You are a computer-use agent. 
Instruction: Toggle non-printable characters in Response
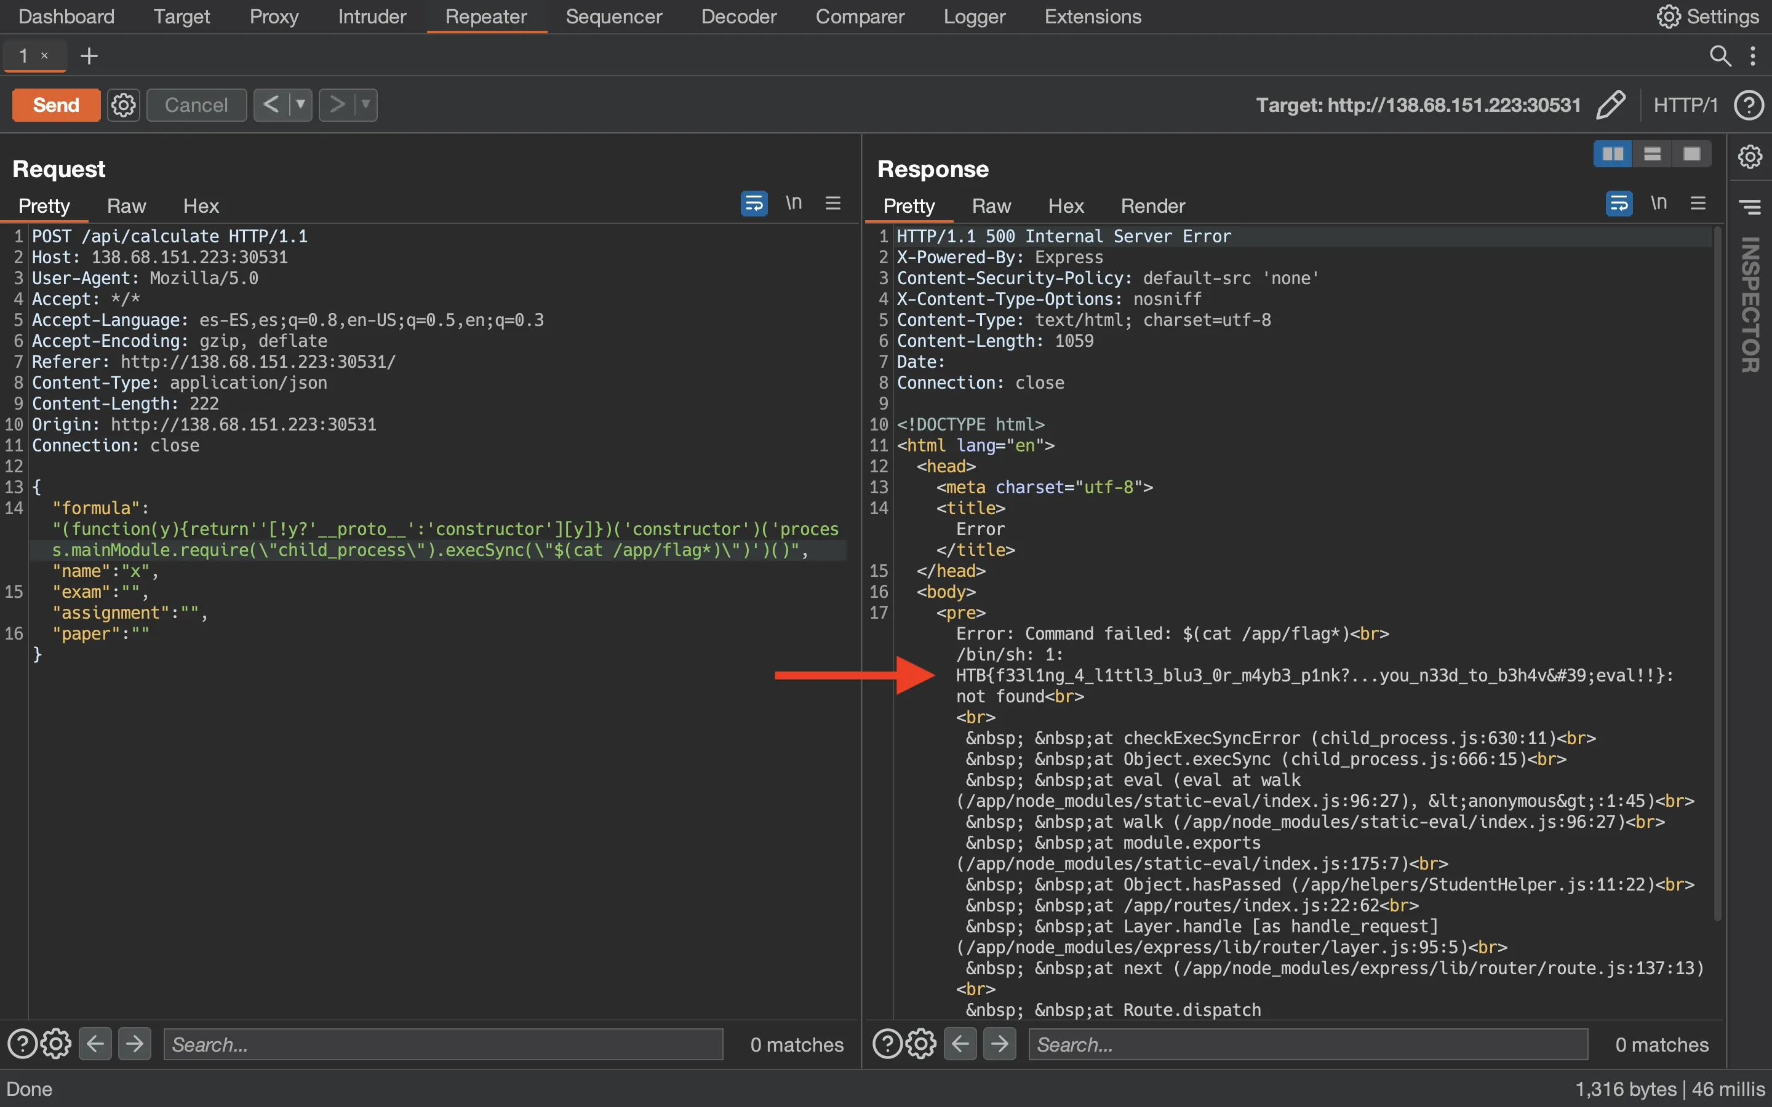pyautogui.click(x=1659, y=203)
